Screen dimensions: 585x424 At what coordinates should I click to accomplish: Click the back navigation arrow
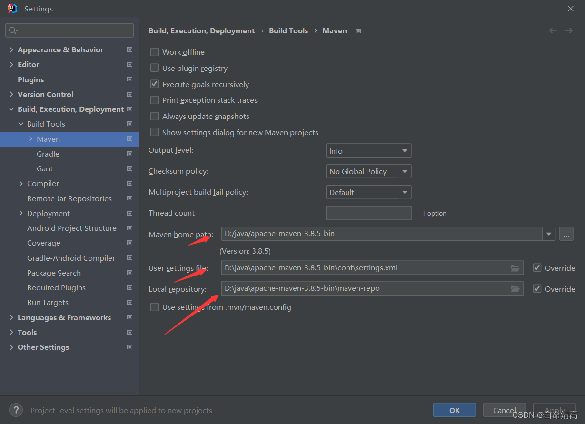tap(553, 30)
